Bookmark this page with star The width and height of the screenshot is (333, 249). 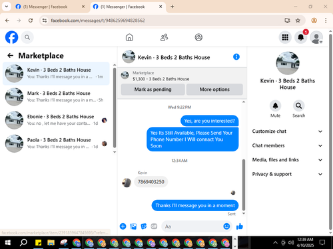click(298, 21)
